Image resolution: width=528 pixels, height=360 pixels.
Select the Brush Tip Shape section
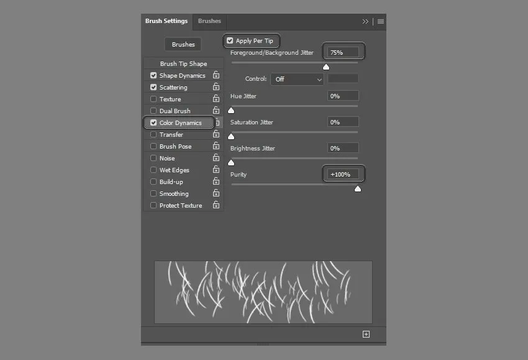point(183,63)
